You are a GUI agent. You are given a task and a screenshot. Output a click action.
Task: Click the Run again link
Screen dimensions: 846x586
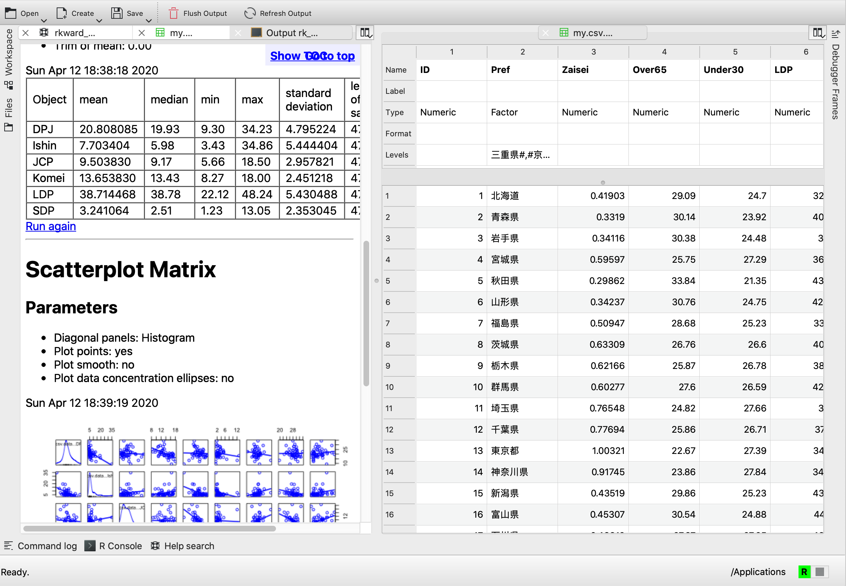pyautogui.click(x=51, y=226)
